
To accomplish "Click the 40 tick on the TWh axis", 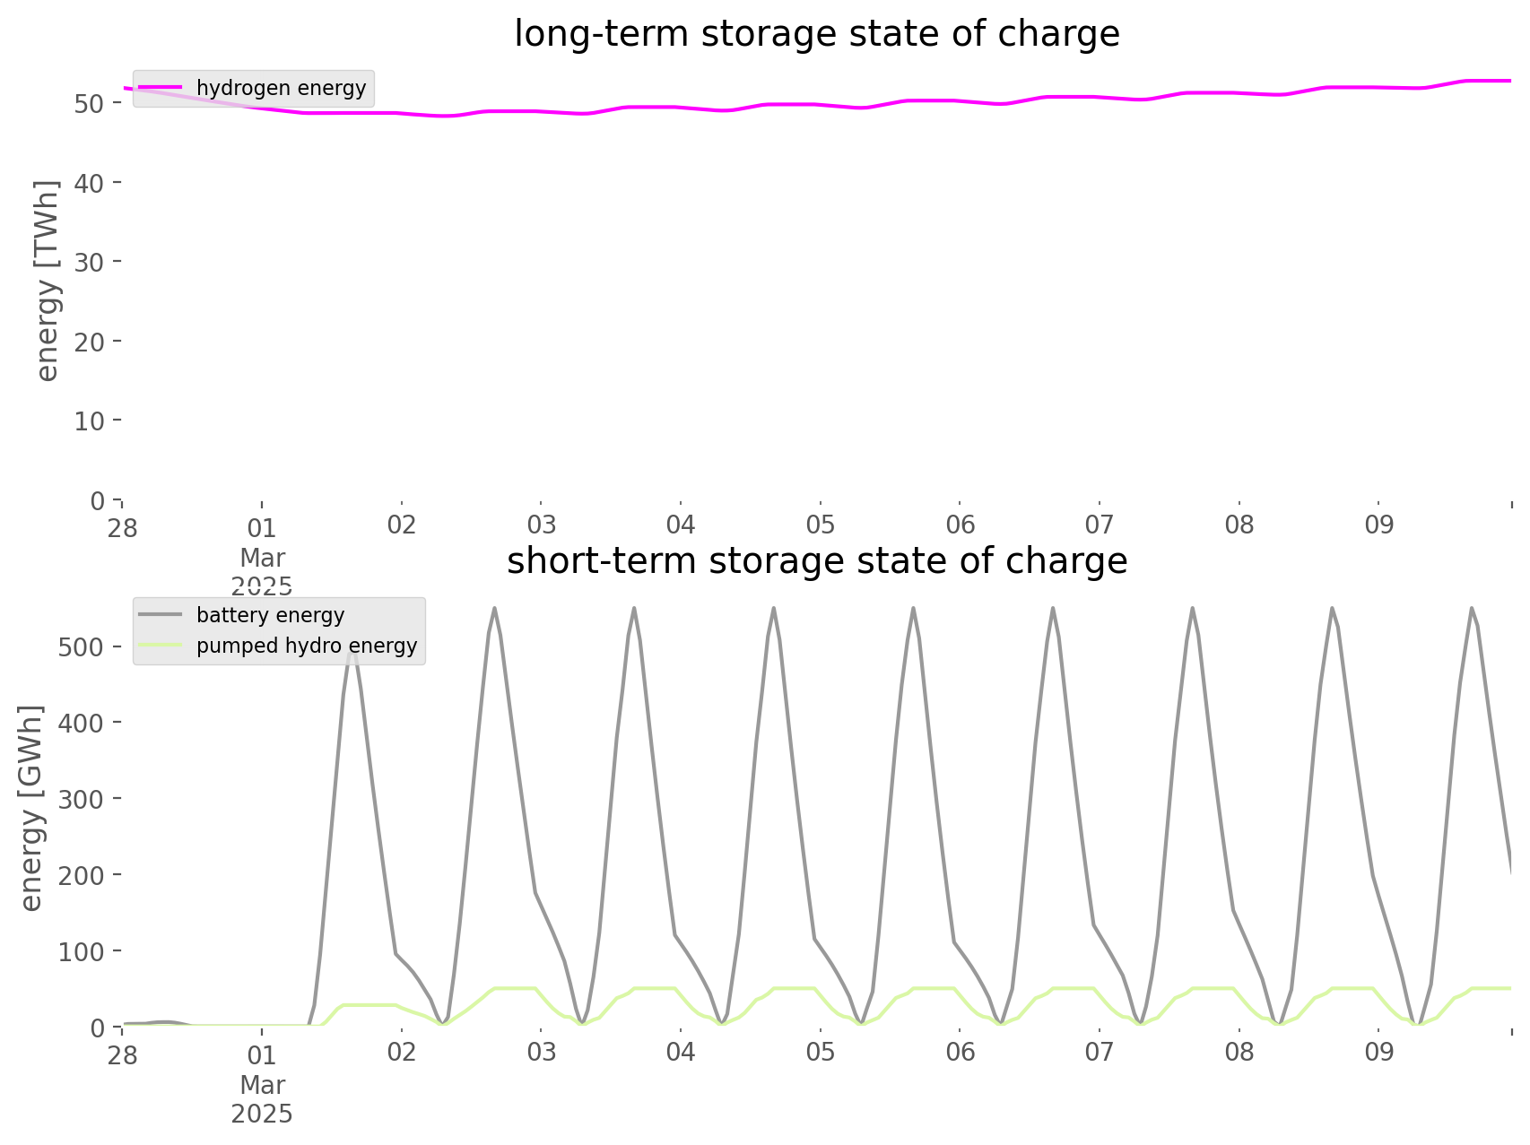I will 91,183.
